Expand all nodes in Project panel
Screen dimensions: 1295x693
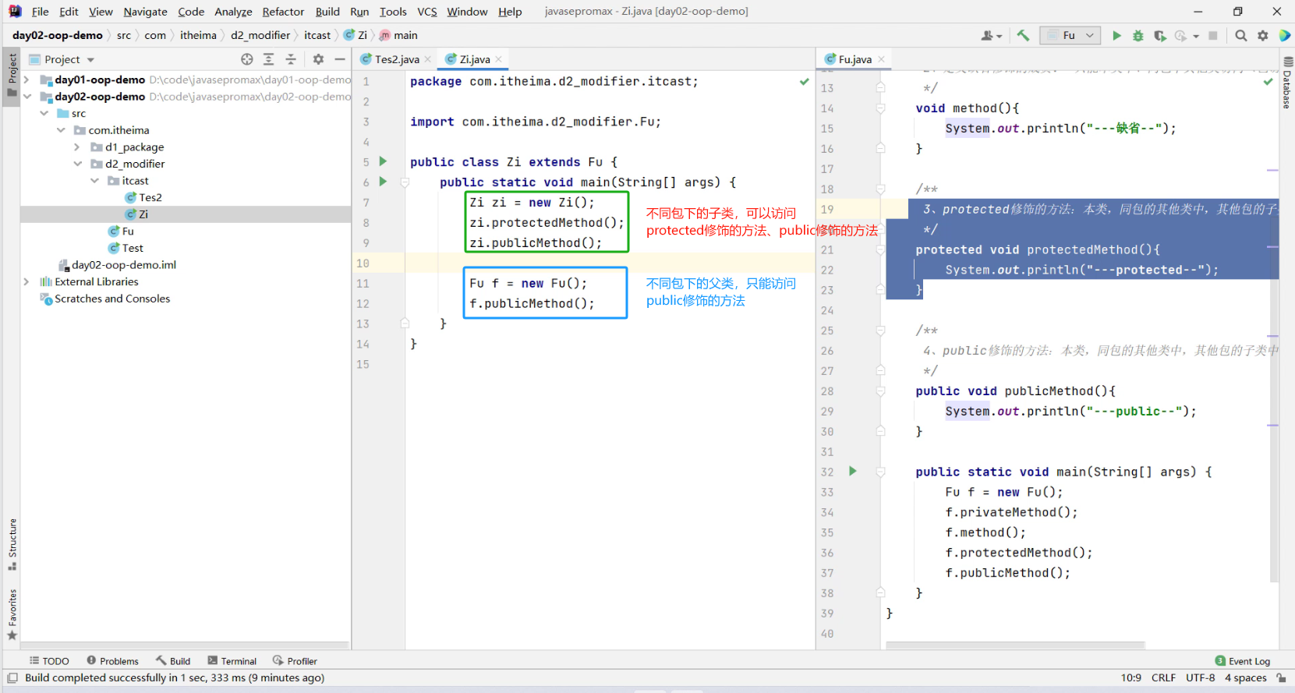[269, 59]
